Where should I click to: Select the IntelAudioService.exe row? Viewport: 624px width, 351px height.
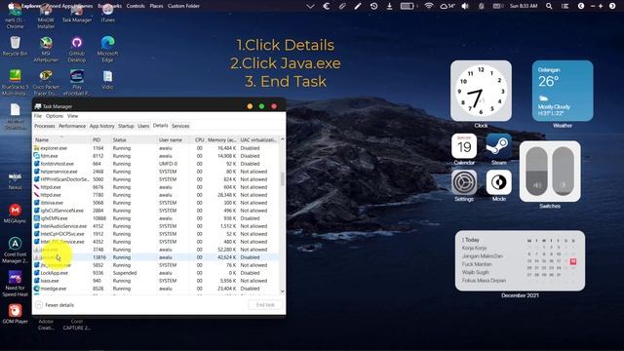click(x=156, y=226)
